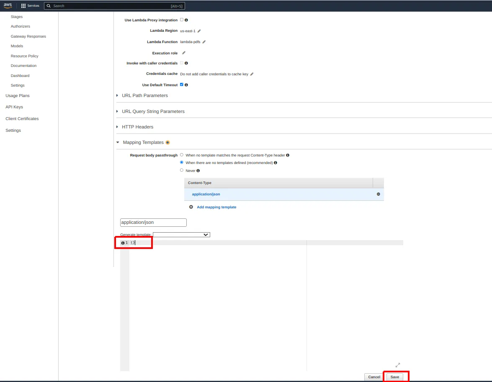Cancel the mapping template edit
Image resolution: width=492 pixels, height=382 pixels.
374,377
